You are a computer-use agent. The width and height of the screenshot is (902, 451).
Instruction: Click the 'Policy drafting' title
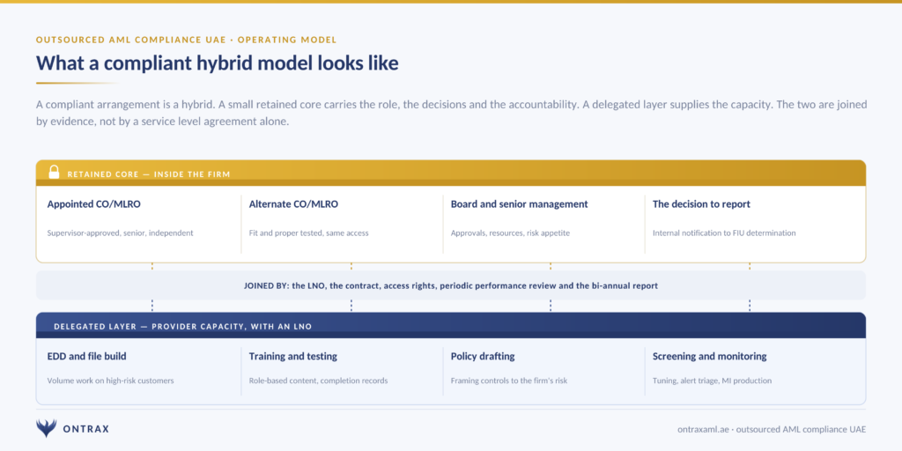click(x=483, y=357)
